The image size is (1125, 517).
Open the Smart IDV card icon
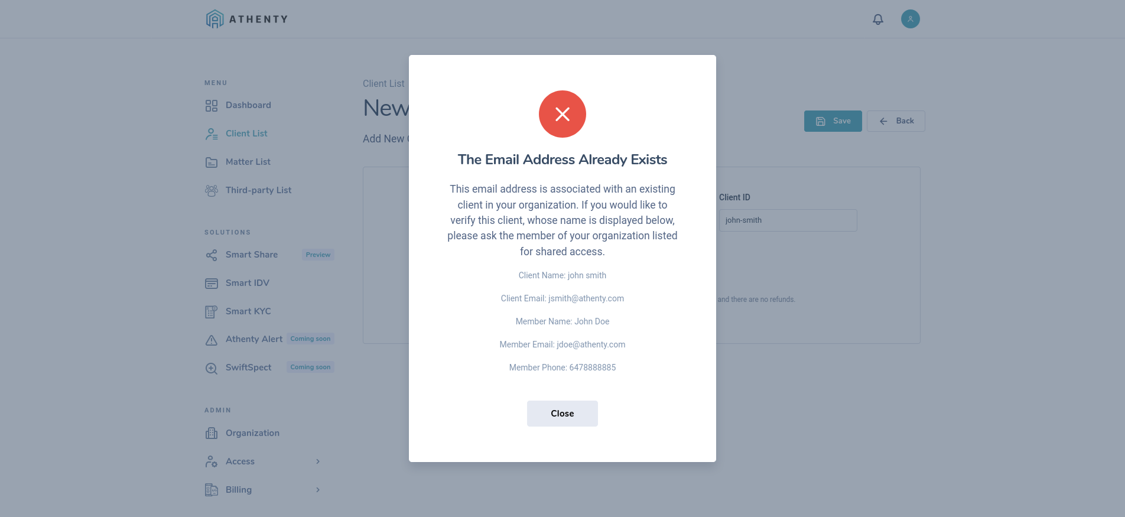[x=212, y=283]
